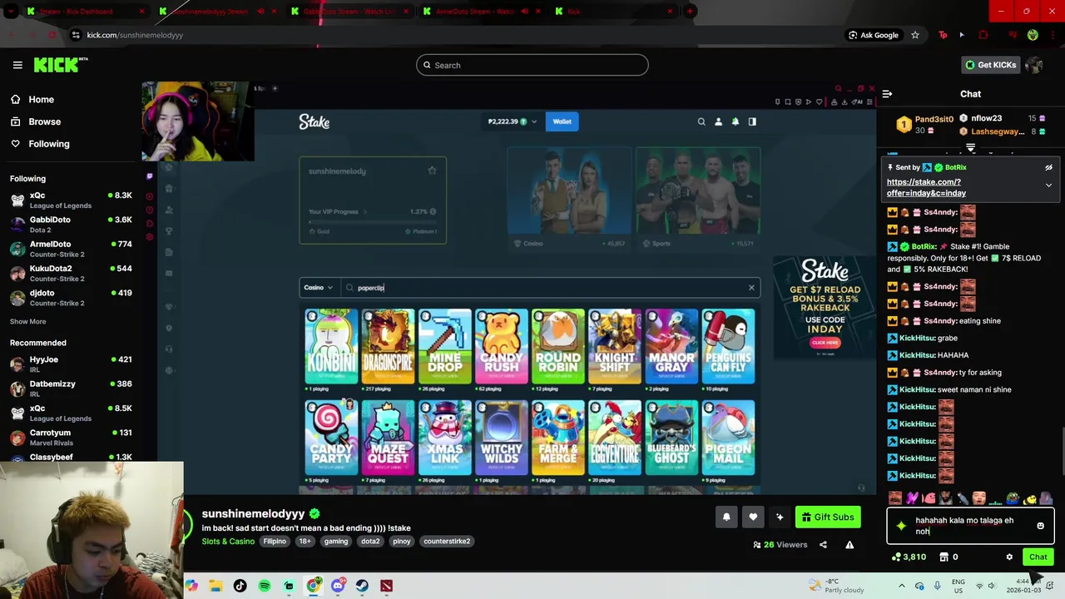
Task: Switch to the ArmelDoto Stream tab
Action: coord(481,12)
